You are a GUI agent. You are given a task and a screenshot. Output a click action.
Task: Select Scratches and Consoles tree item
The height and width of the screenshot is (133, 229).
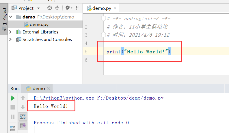pos(47,39)
